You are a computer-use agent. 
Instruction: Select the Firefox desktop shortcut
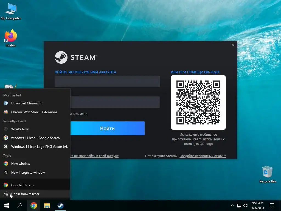(11, 38)
